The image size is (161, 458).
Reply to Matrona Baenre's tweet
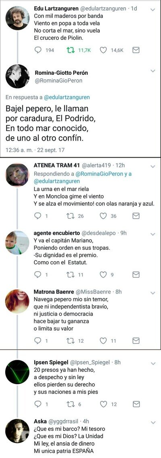click(x=38, y=341)
